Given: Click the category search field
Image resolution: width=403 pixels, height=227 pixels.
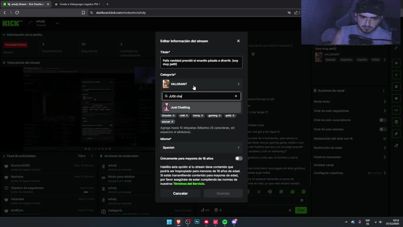Looking at the screenshot, I should pyautogui.click(x=201, y=96).
